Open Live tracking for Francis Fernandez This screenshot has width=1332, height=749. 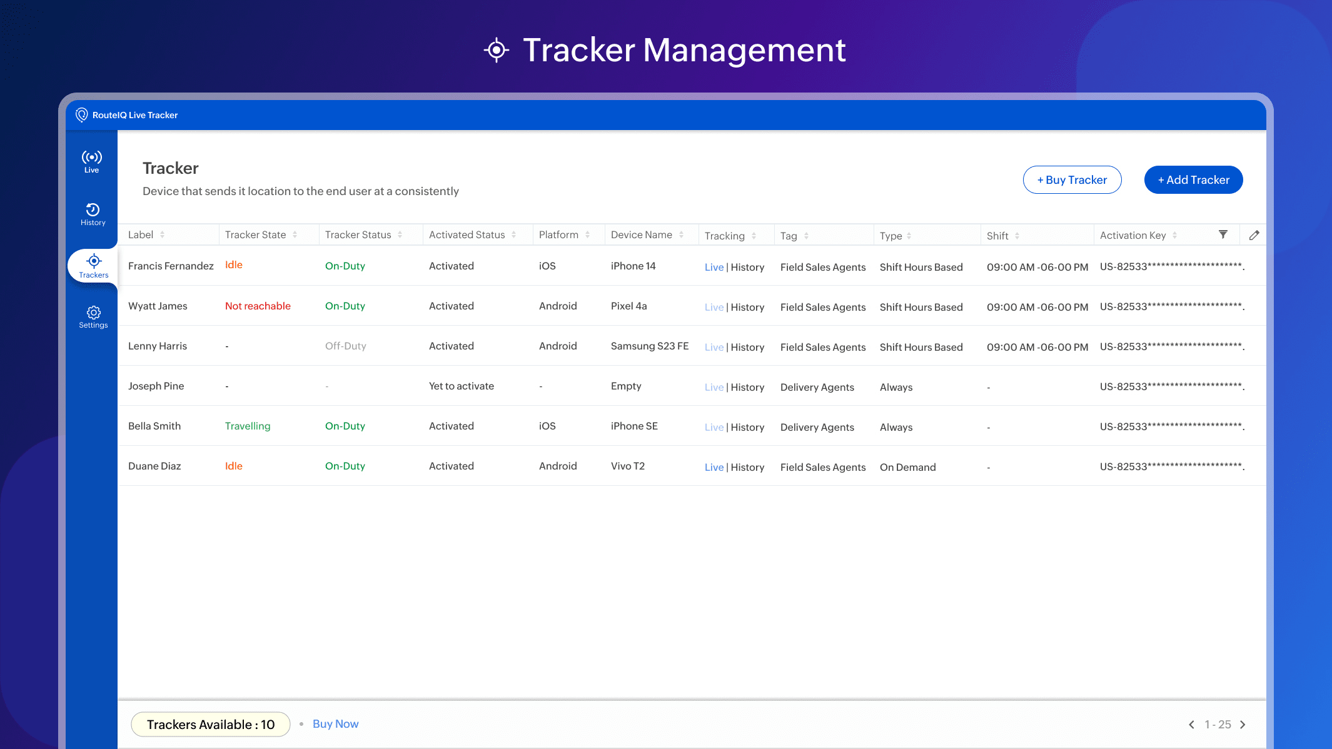click(x=714, y=268)
